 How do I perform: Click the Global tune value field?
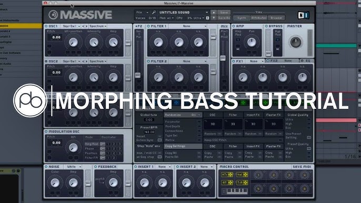(x=149, y=120)
